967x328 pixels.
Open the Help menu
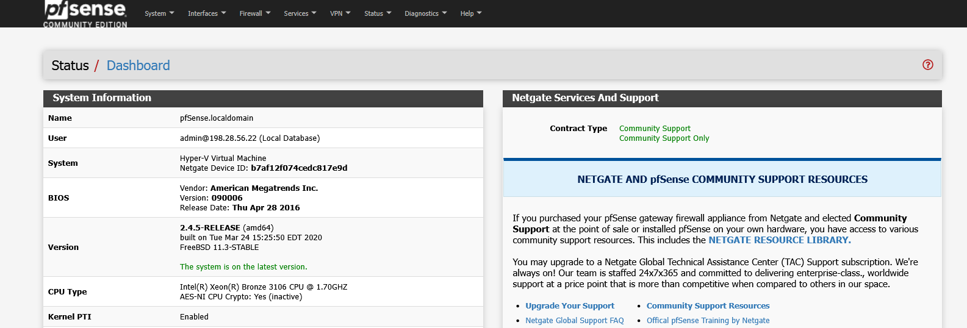tap(470, 13)
